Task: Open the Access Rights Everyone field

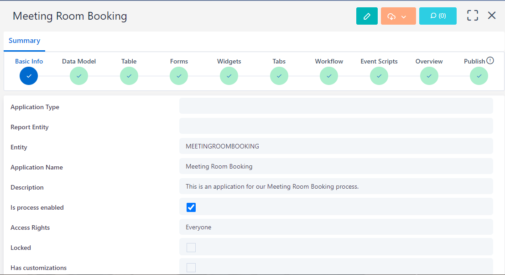Action: [336, 227]
